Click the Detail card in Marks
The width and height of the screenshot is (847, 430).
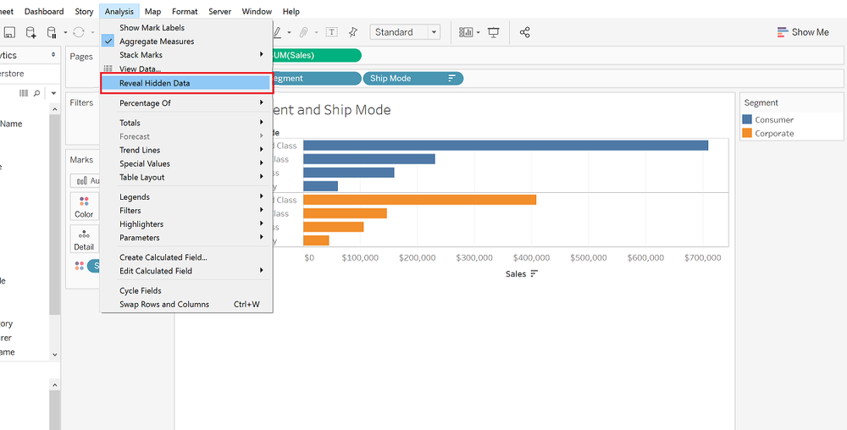click(84, 239)
